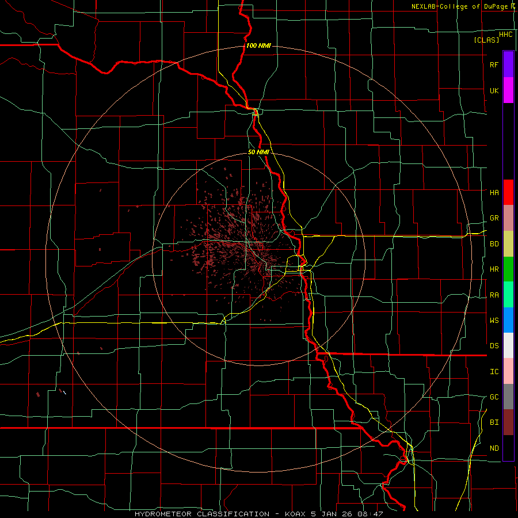Click the purple RF color swatch in legend
This screenshot has height=518, width=518.
tap(508, 64)
